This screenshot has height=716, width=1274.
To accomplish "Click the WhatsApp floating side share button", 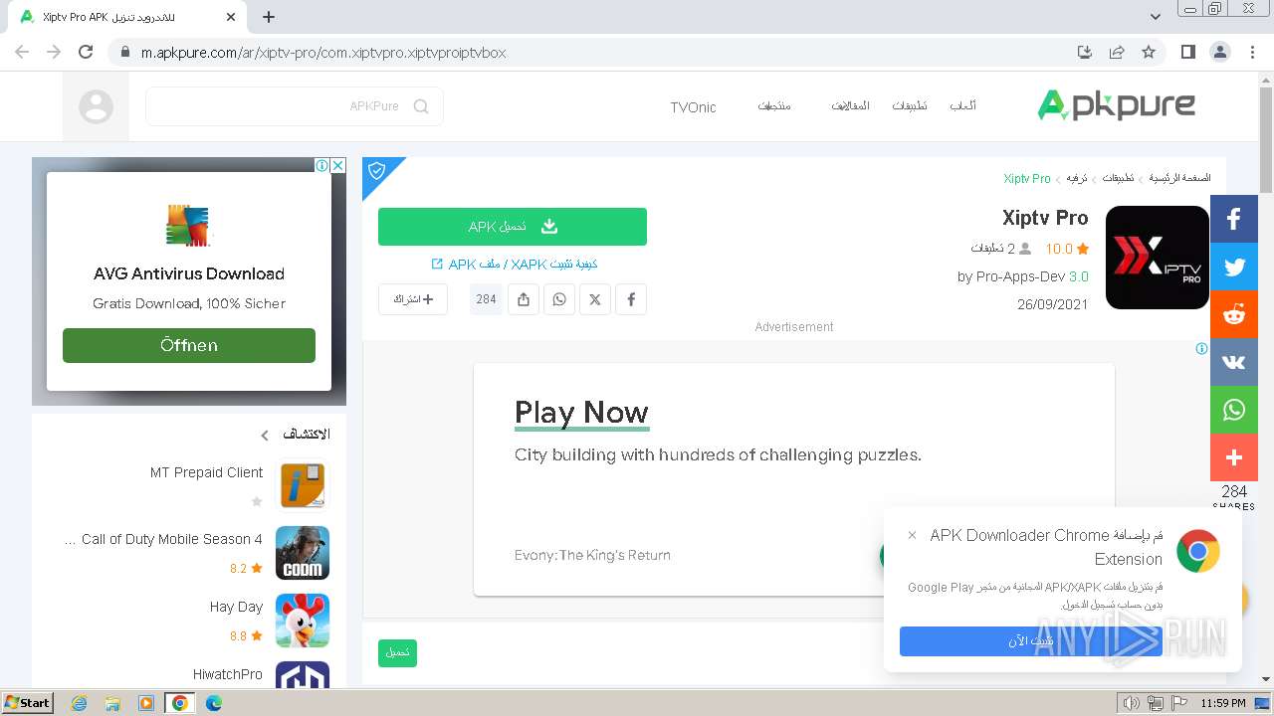I will coord(1234,410).
